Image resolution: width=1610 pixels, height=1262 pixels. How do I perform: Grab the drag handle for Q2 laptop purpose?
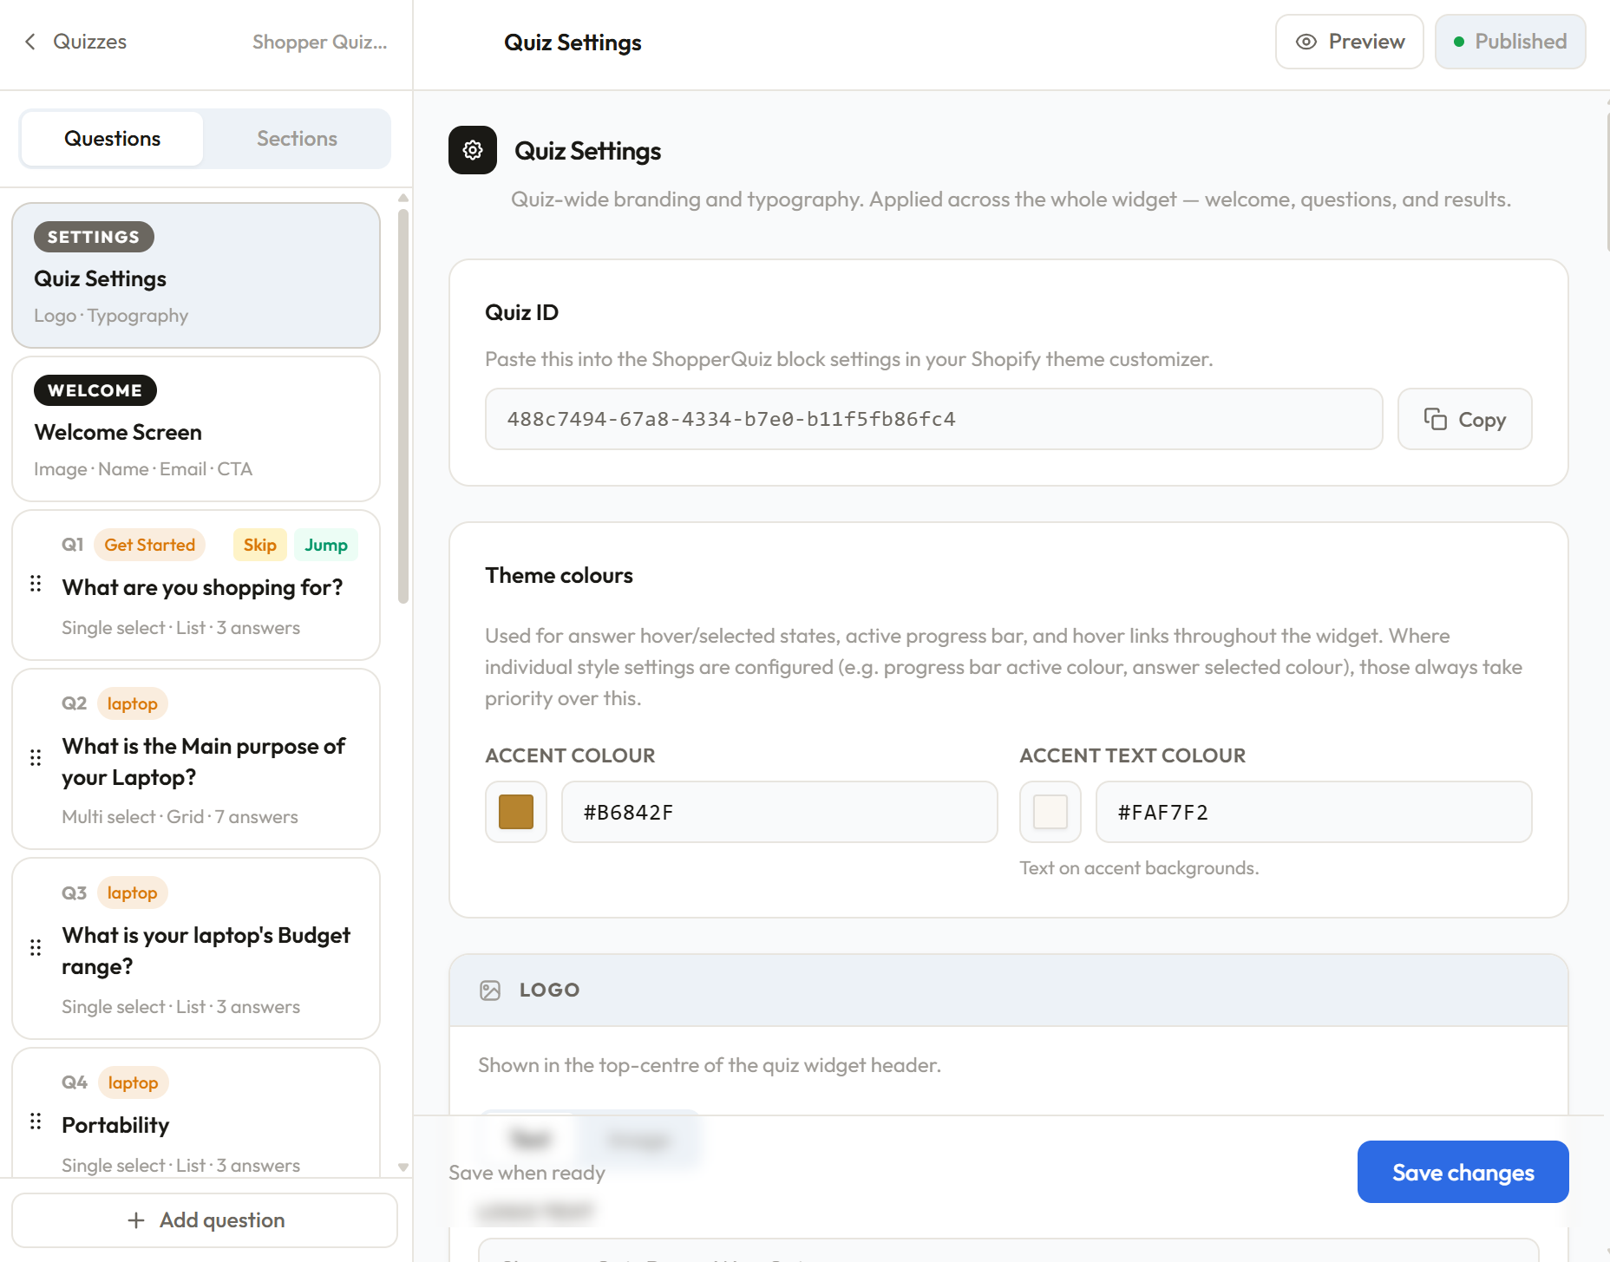(36, 758)
